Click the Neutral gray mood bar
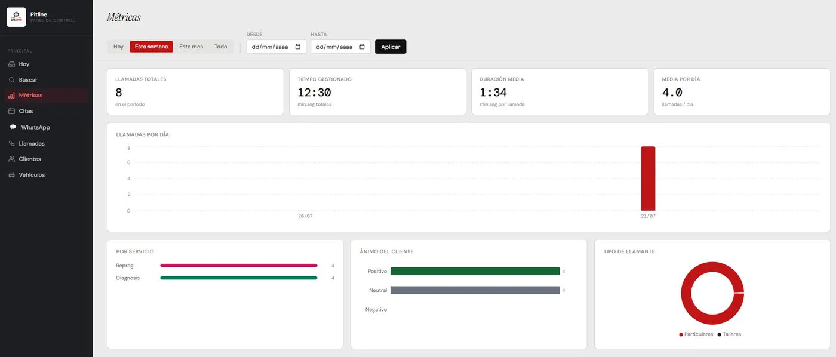The width and height of the screenshot is (836, 357). click(475, 290)
